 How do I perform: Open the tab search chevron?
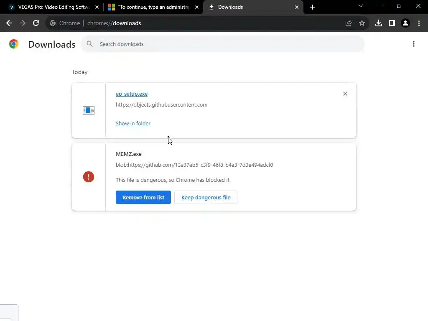361,6
